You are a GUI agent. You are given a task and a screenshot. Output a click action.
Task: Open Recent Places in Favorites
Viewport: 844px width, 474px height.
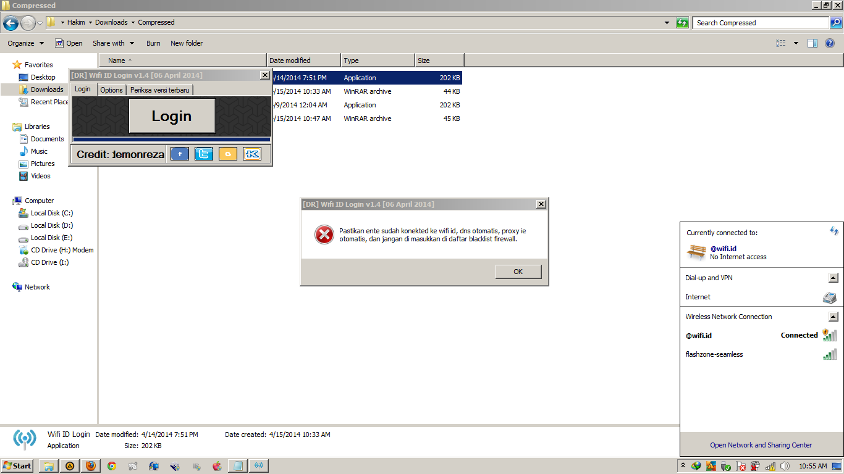(x=44, y=102)
